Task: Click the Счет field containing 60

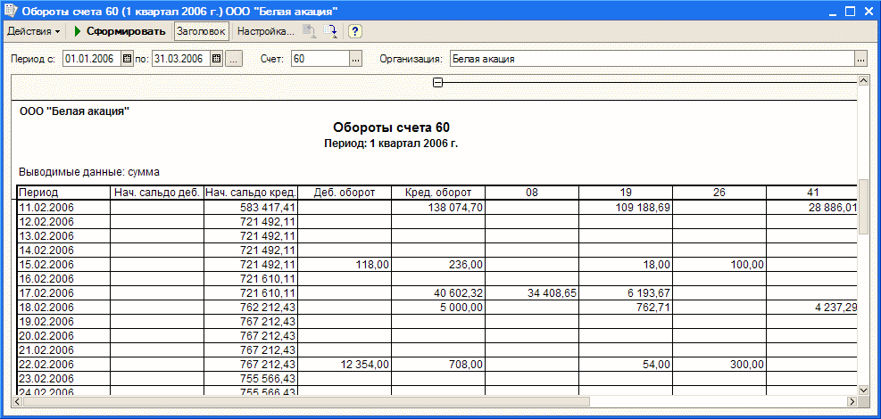Action: coord(320,58)
